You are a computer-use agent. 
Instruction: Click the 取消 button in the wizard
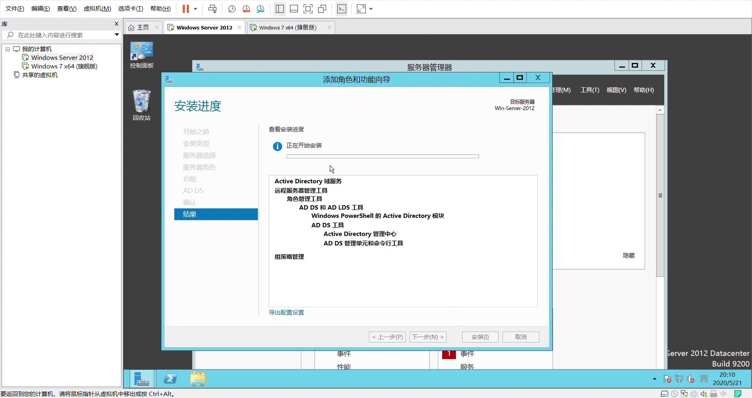[x=521, y=337]
